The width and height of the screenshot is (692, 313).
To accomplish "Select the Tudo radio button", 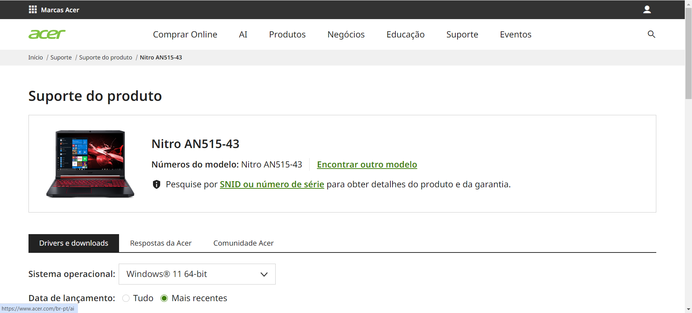I will tap(126, 298).
